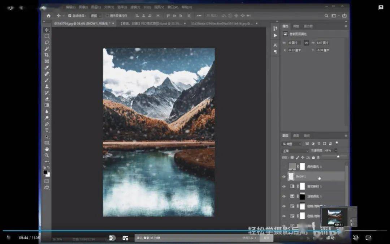Open the search magnifier in options bar

[x=326, y=16]
